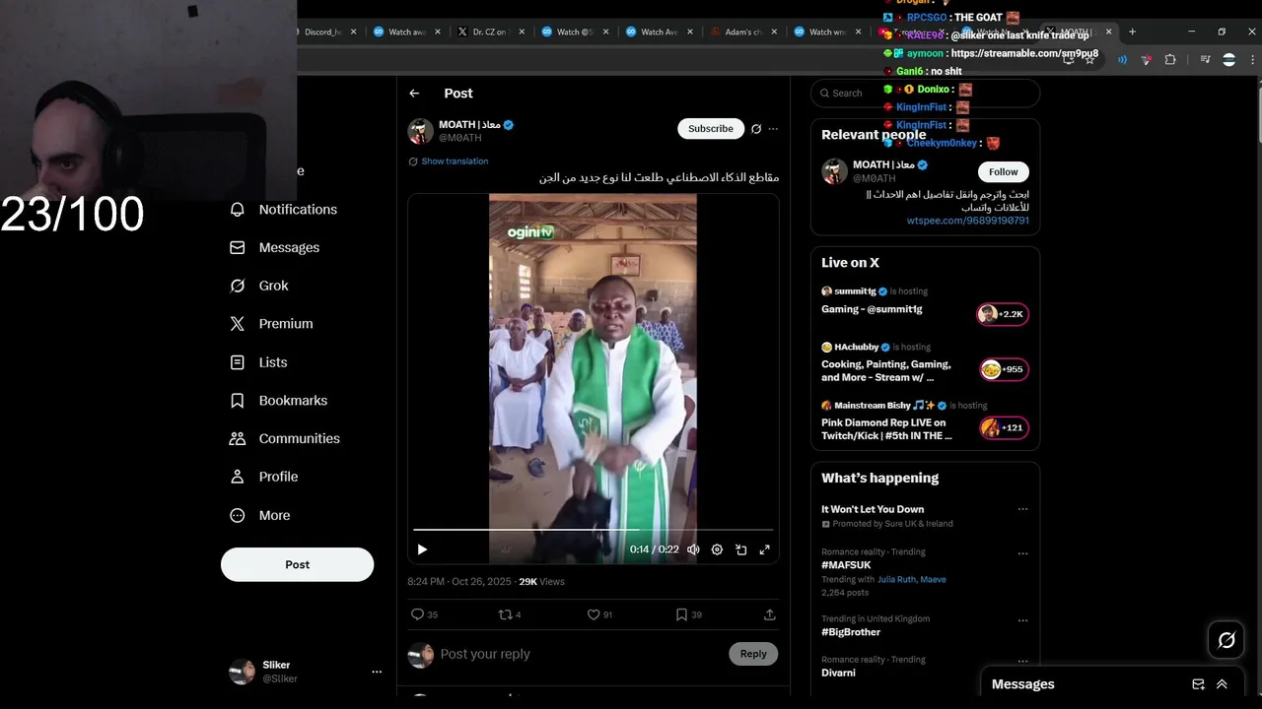
Task: Click MOATH author profile avatar
Action: 421,131
